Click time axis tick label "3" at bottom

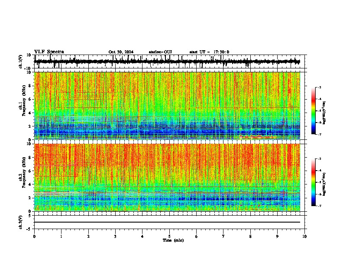click(x=115, y=236)
